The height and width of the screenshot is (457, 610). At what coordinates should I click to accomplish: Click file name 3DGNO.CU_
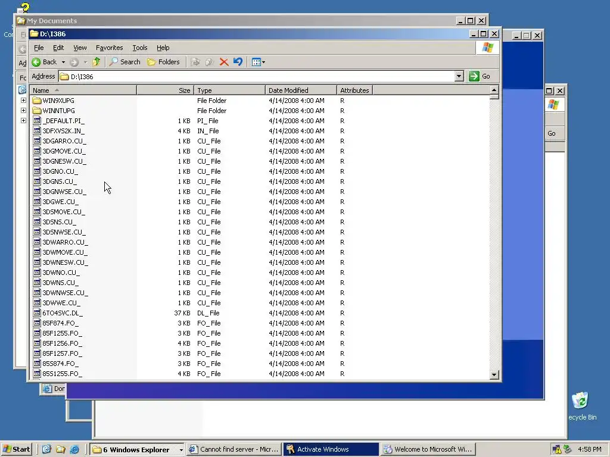(60, 171)
